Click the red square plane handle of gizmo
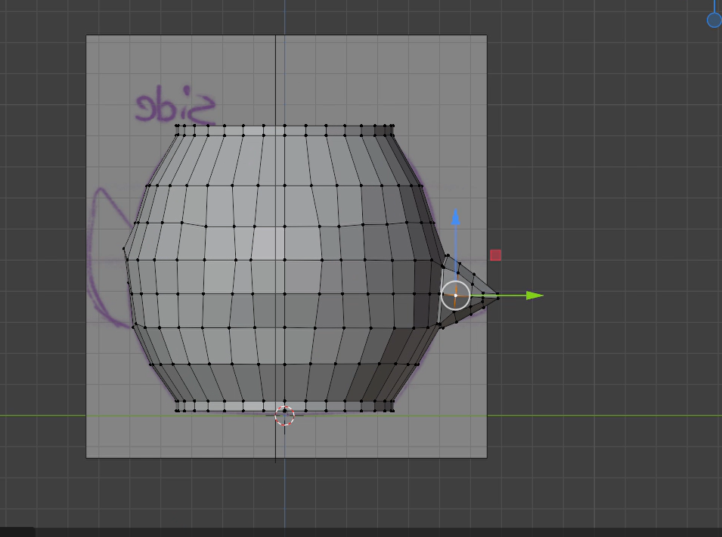This screenshot has height=537, width=722. click(495, 255)
